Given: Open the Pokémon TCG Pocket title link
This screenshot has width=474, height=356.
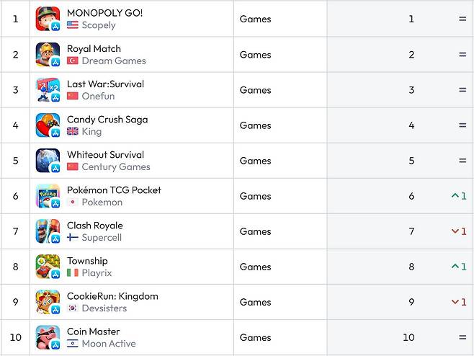Looking at the screenshot, I should click(x=114, y=190).
